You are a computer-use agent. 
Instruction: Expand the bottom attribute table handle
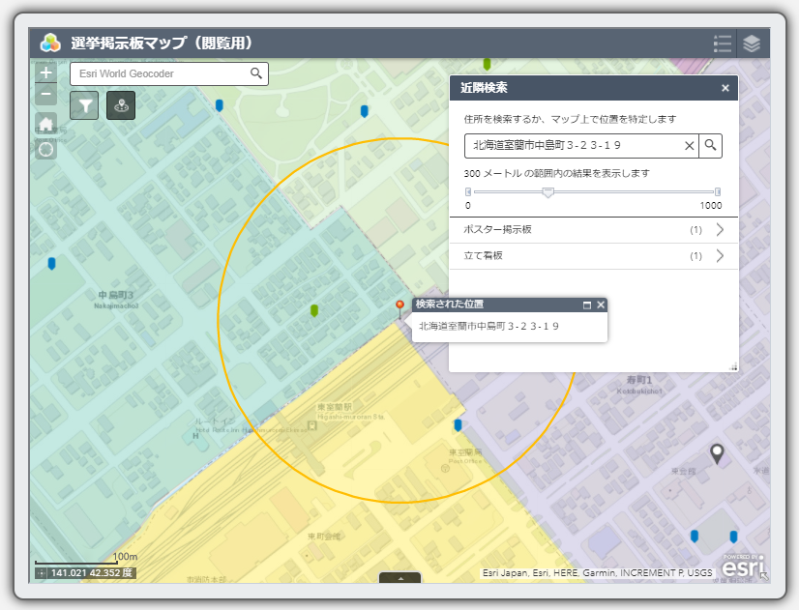399,578
